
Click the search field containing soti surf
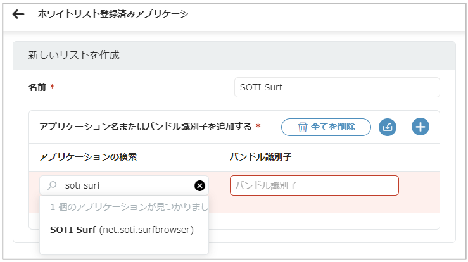point(120,185)
